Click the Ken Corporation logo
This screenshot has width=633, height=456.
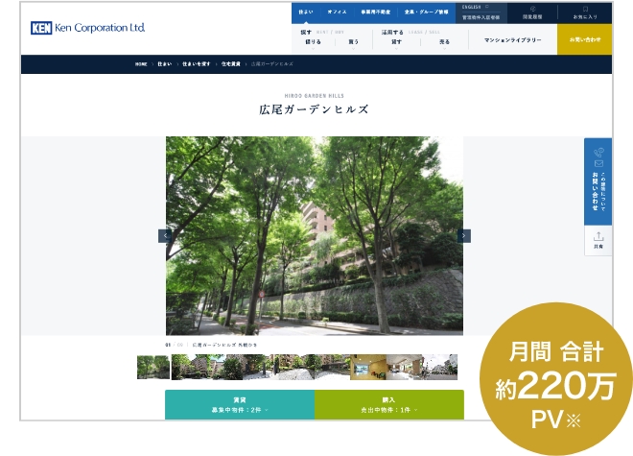87,28
